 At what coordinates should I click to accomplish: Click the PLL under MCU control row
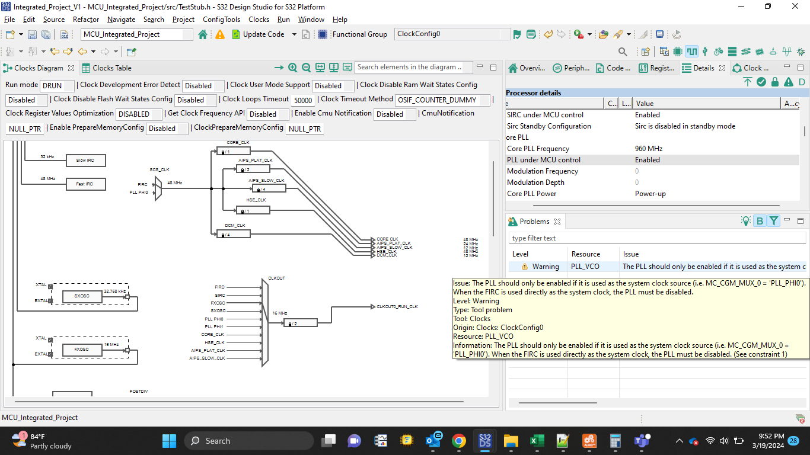click(652, 160)
